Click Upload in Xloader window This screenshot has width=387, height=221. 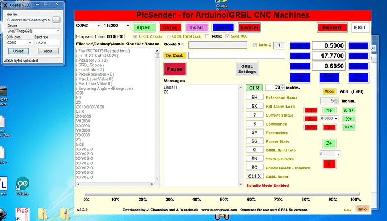(x=19, y=51)
